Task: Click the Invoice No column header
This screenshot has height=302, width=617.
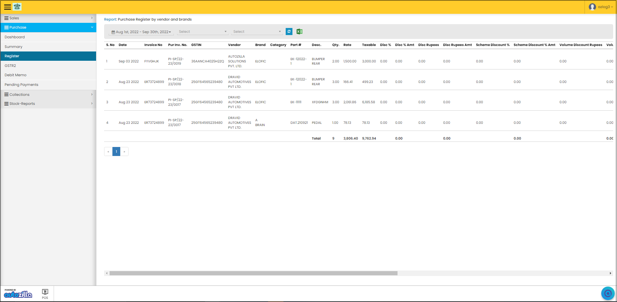Action: (153, 45)
